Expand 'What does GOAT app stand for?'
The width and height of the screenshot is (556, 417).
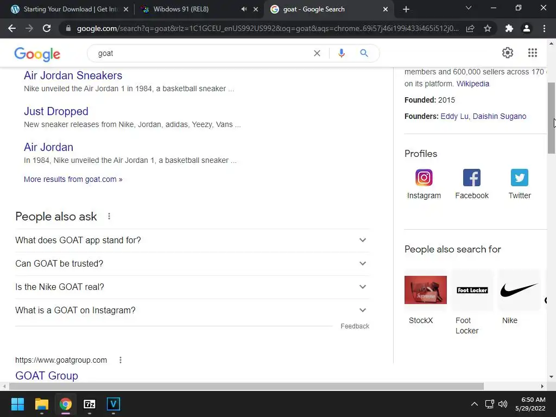(192, 241)
